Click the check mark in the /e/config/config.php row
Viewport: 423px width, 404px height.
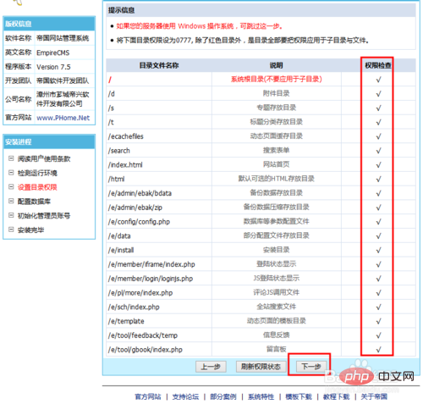click(x=378, y=222)
